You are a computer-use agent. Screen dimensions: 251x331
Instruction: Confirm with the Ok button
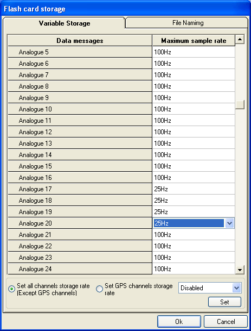click(x=179, y=322)
